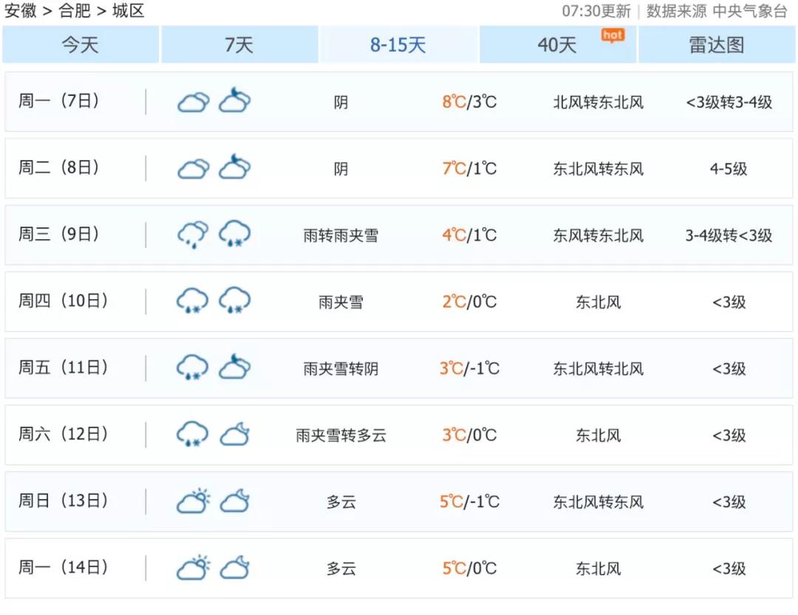Click the 4℃/1℃ temperature value
This screenshot has height=615, width=798.
point(469,235)
